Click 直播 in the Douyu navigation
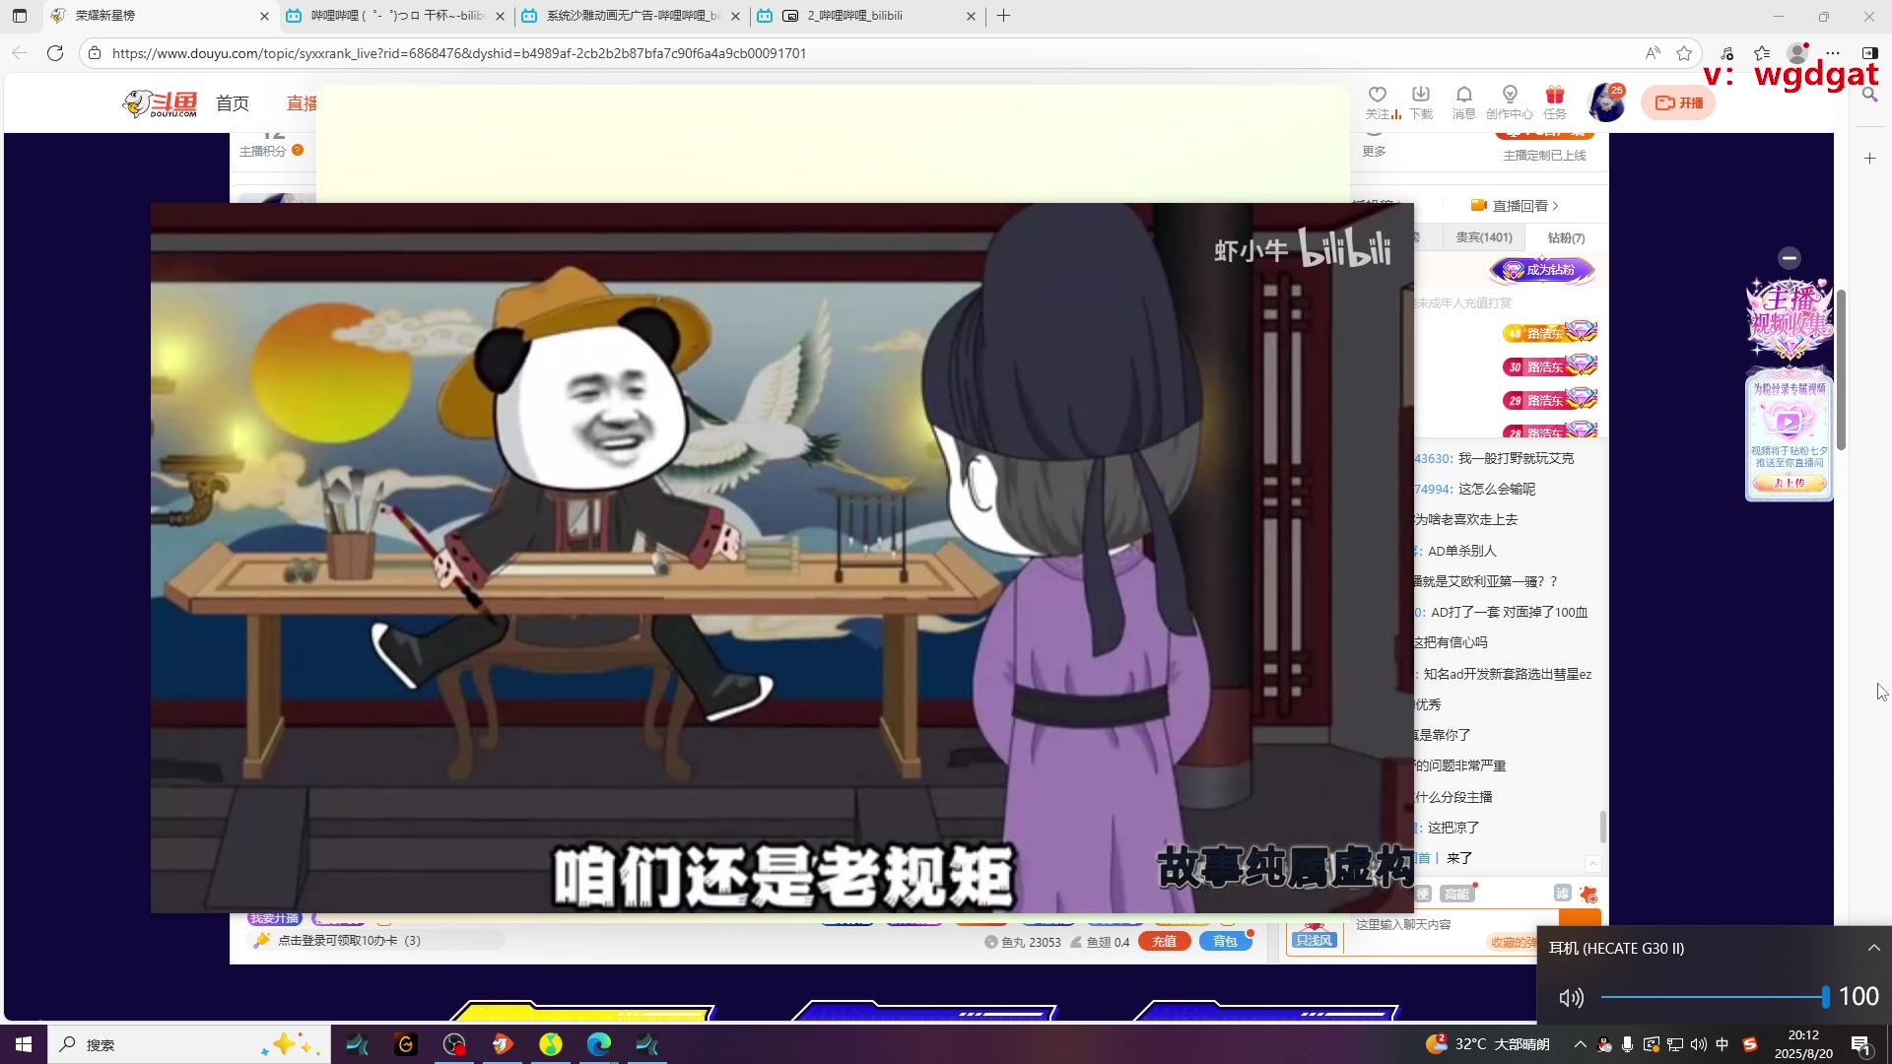1892x1064 pixels. [x=302, y=103]
